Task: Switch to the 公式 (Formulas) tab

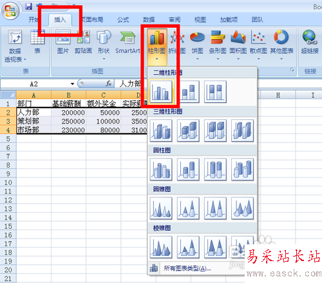Action: [x=123, y=20]
